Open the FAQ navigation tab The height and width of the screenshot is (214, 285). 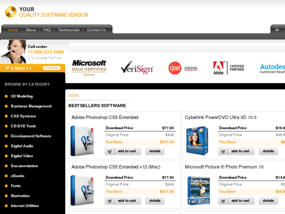[47, 30]
